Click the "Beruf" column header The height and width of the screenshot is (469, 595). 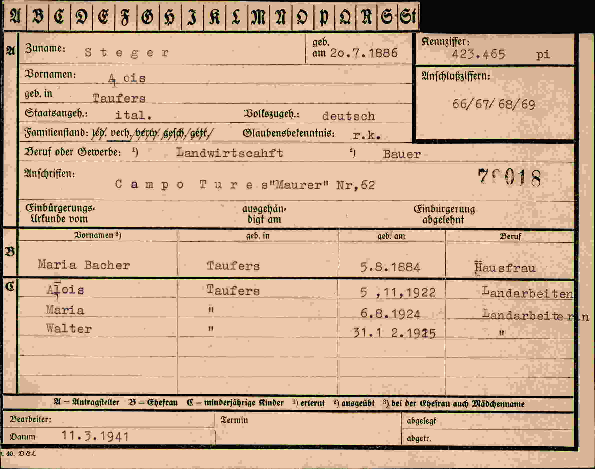tap(510, 236)
